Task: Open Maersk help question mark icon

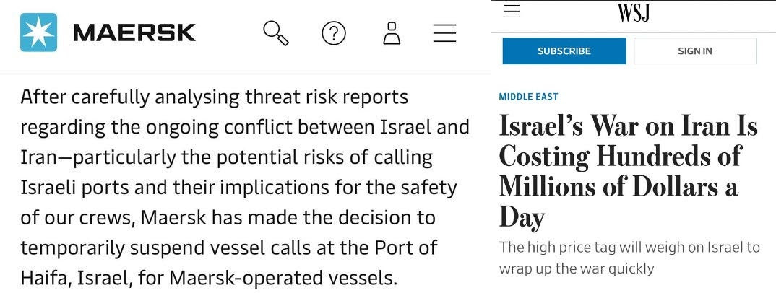Action: (x=333, y=33)
